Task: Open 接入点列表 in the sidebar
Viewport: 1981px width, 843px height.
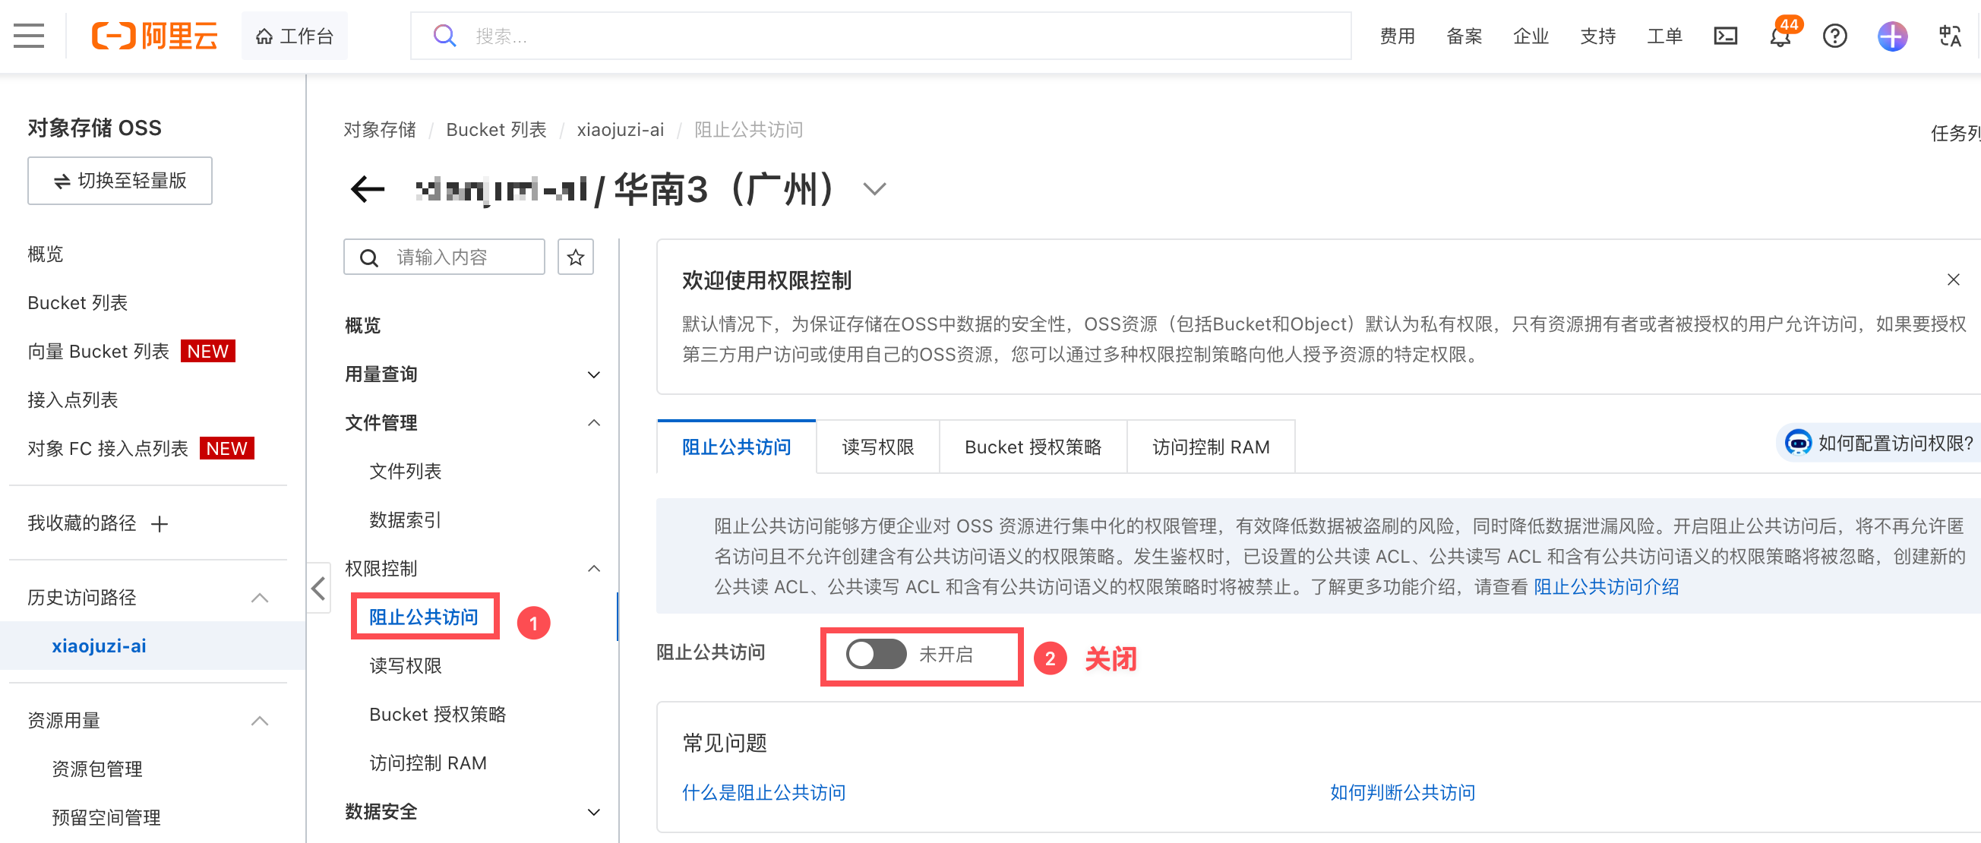Action: click(x=72, y=399)
